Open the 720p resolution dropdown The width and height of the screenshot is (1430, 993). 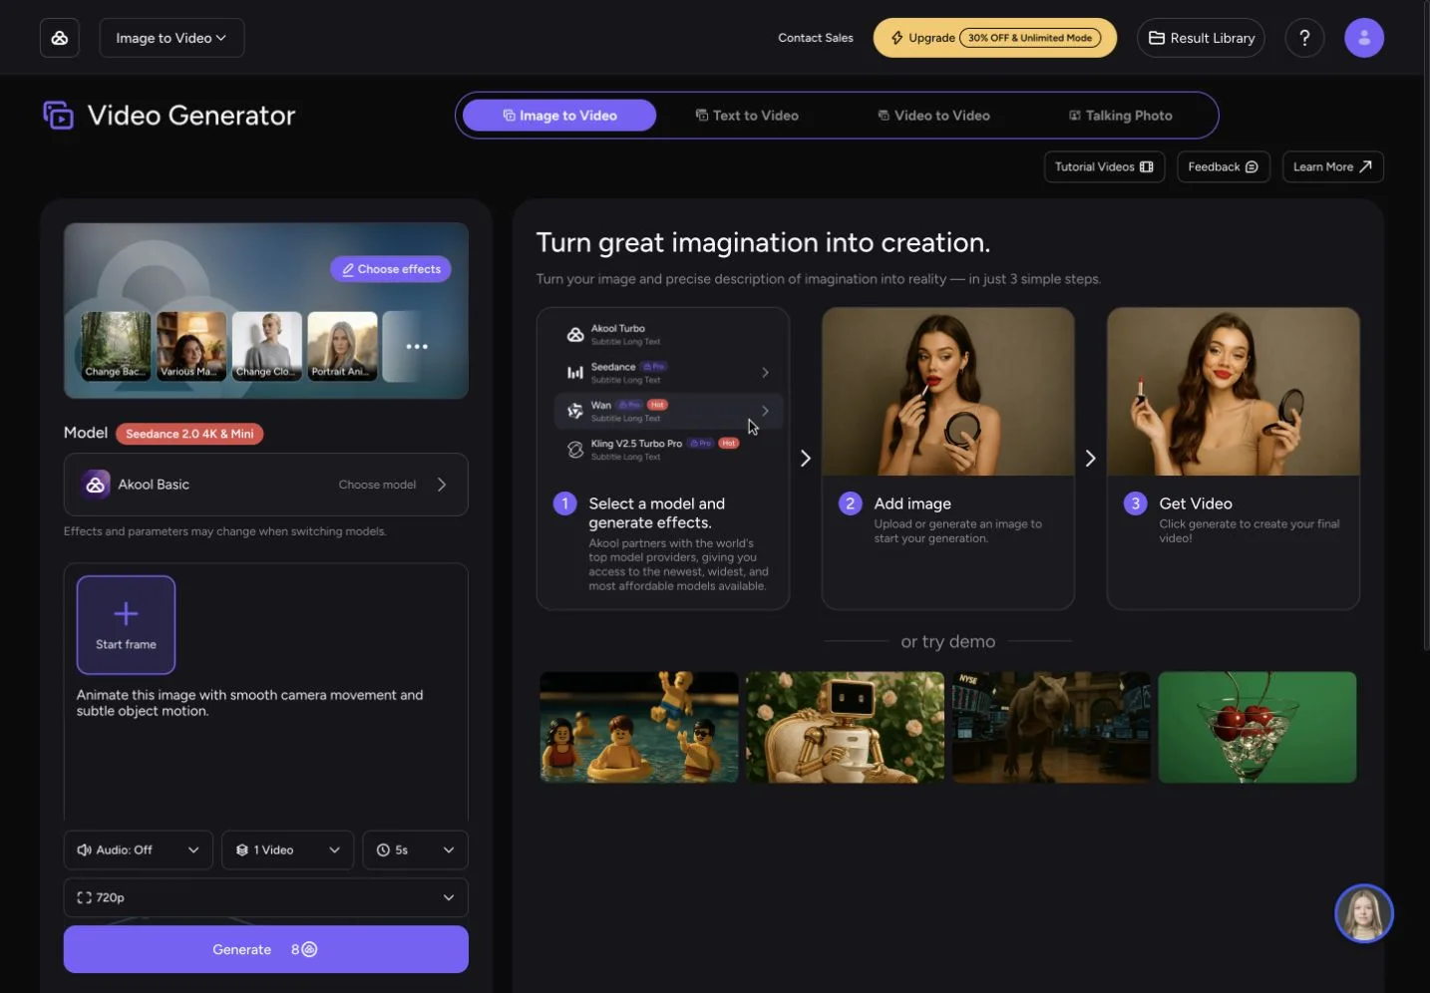pyautogui.click(x=266, y=898)
